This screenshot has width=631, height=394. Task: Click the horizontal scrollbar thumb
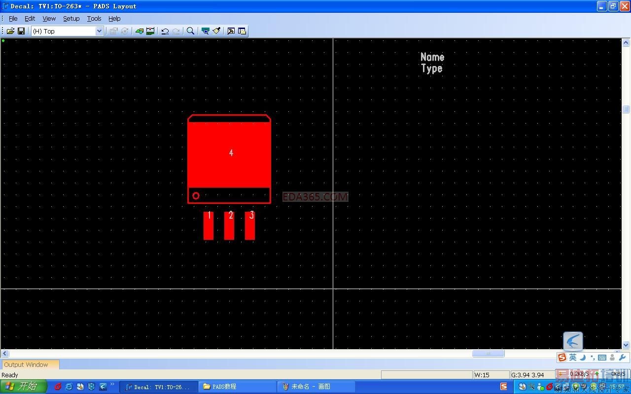click(488, 354)
